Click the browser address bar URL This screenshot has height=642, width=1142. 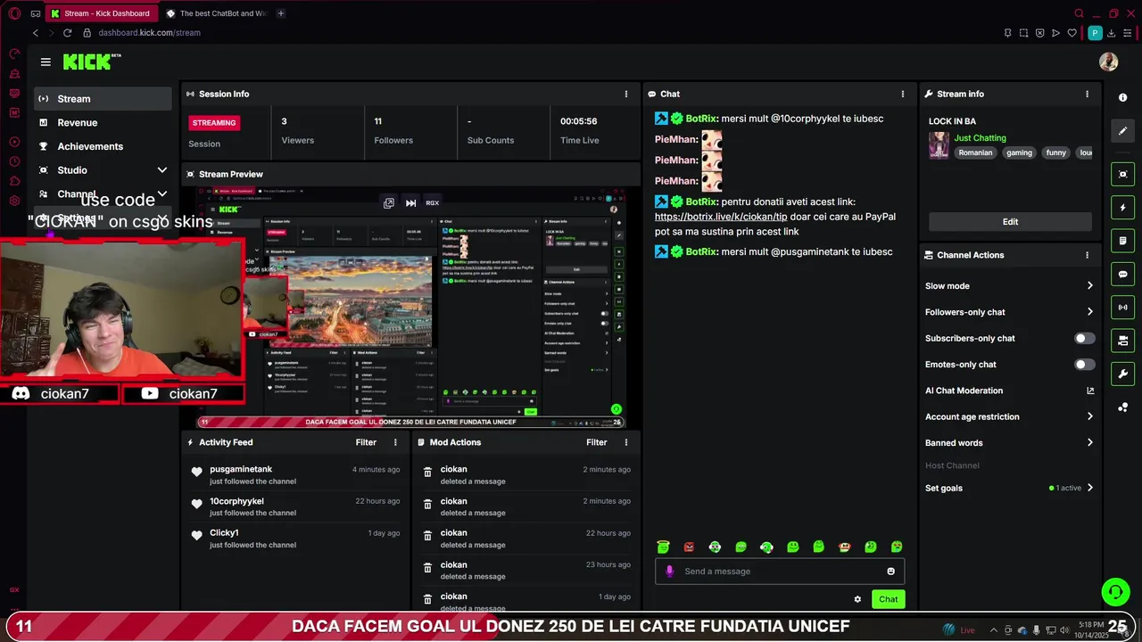149,33
